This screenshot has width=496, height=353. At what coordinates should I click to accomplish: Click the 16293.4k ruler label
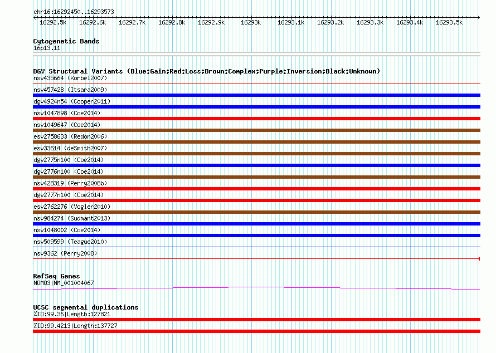pyautogui.click(x=409, y=22)
